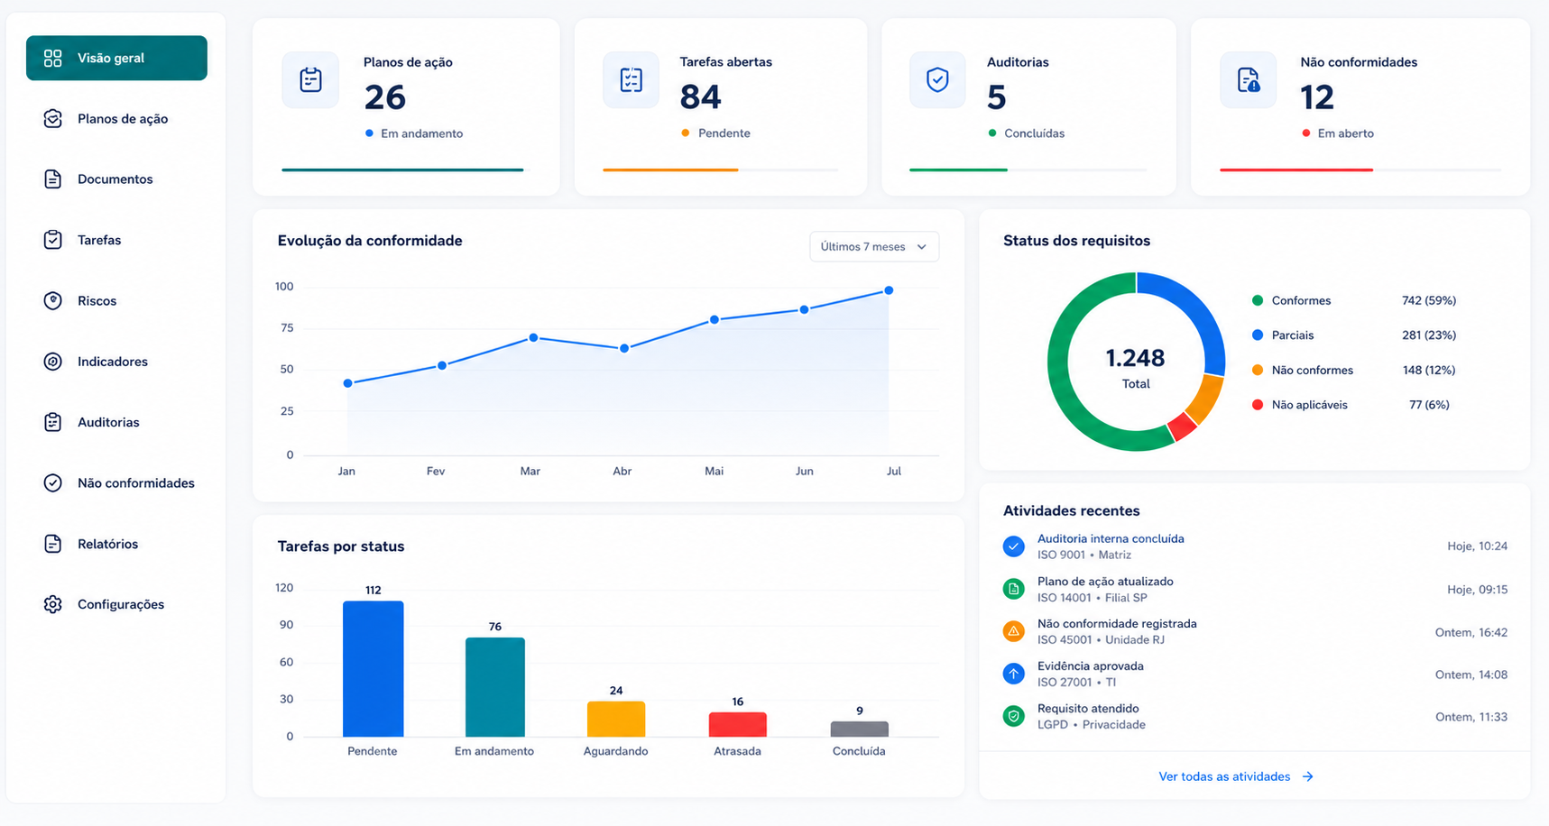Screen dimensions: 1549x826
Task: Click the Riscos sidebar icon
Action: [52, 300]
